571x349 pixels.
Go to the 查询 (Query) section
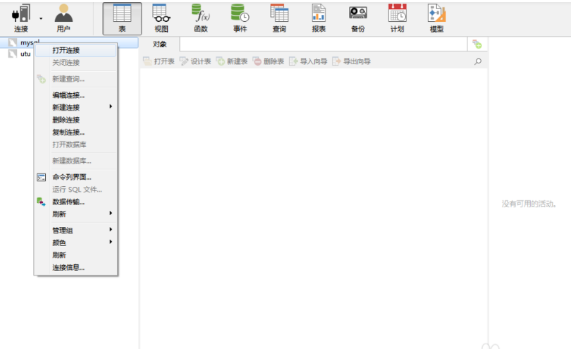tap(279, 18)
